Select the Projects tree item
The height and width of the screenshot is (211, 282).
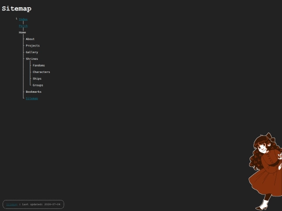tap(32, 45)
